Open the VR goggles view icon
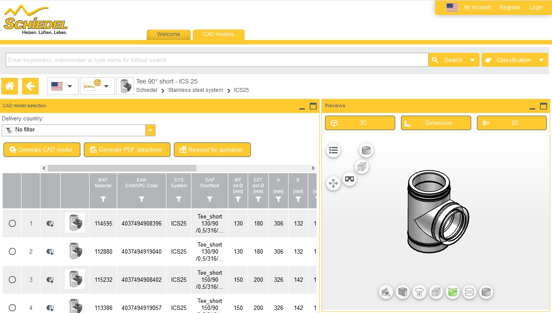This screenshot has width=552, height=313. coord(350,179)
